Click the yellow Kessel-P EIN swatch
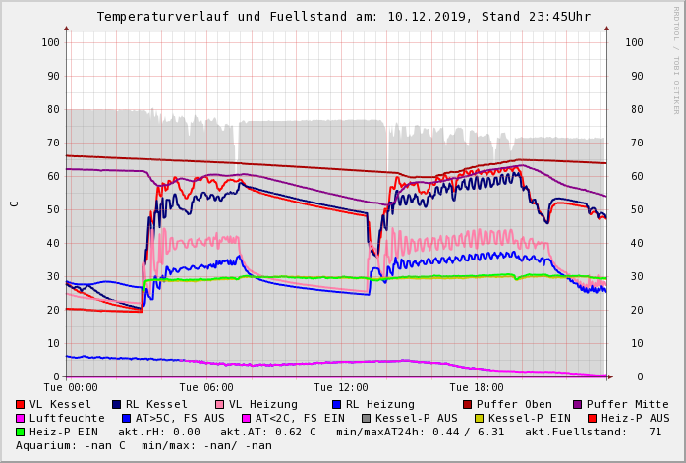This screenshot has width=686, height=463. tap(481, 418)
